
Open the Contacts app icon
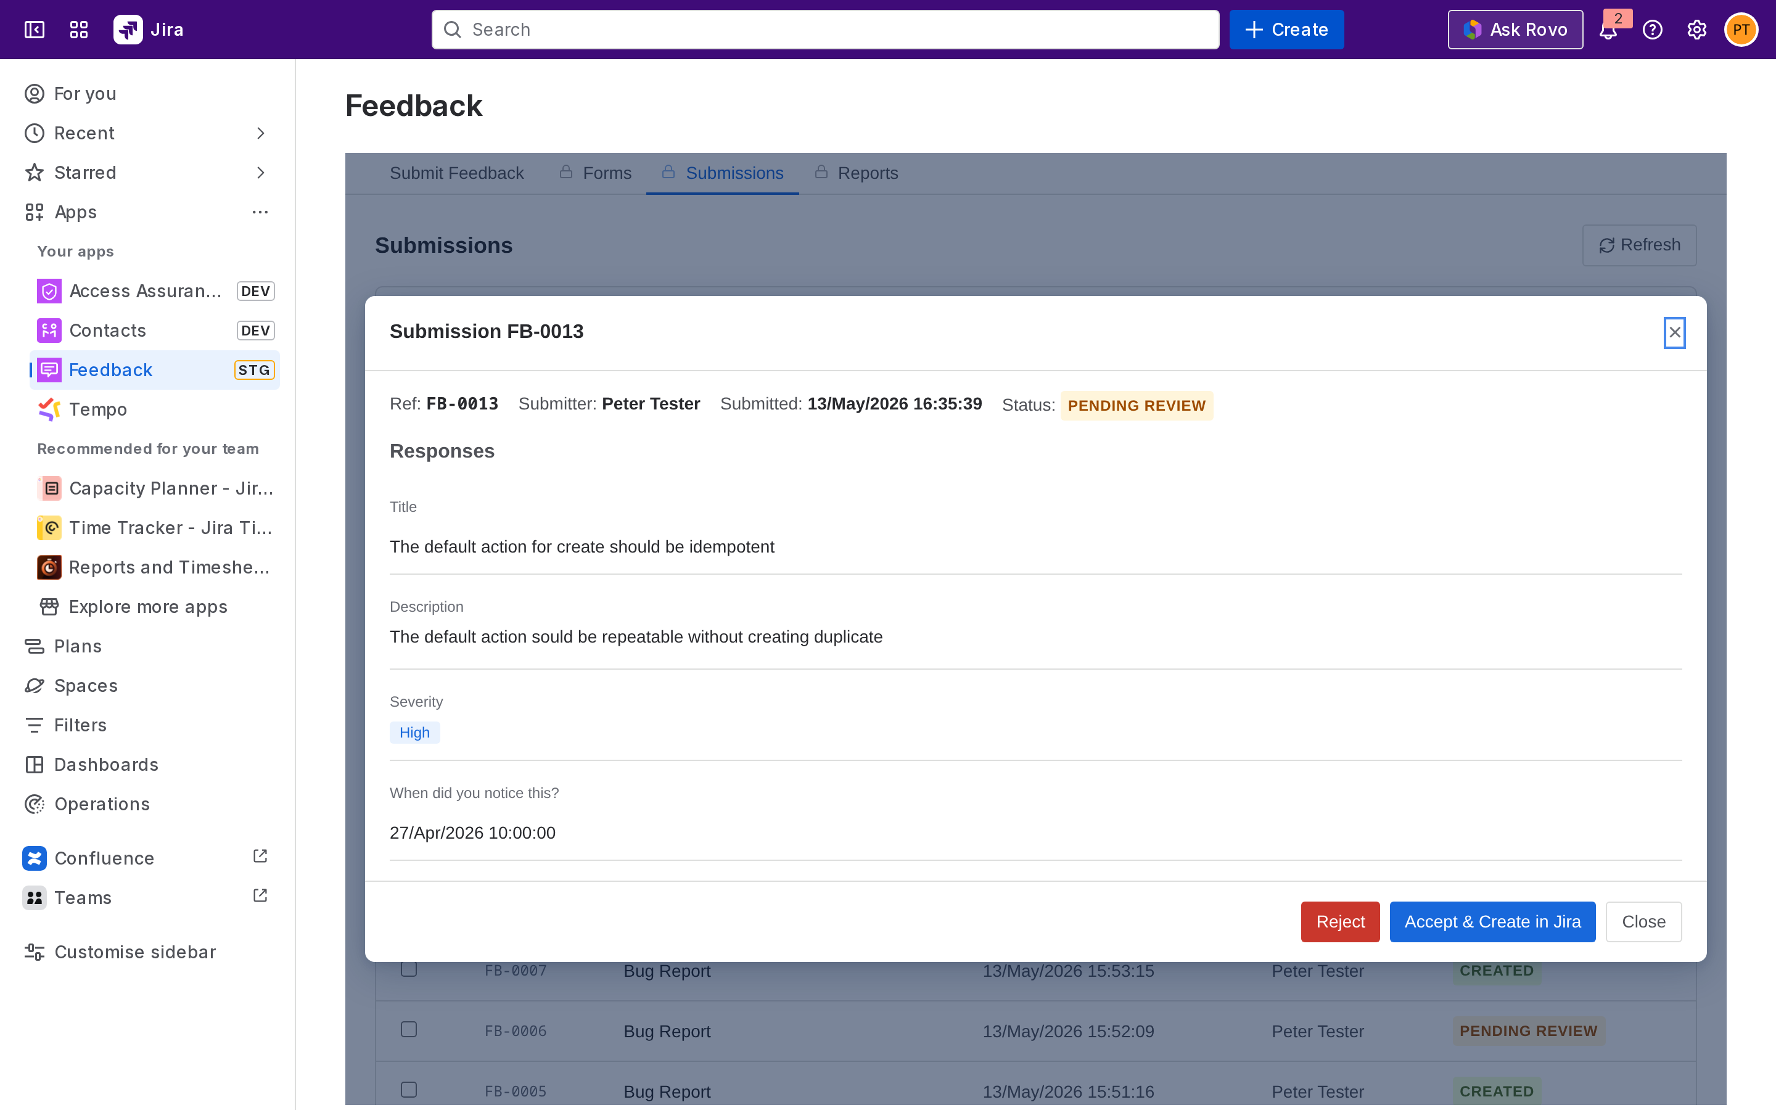tap(49, 331)
